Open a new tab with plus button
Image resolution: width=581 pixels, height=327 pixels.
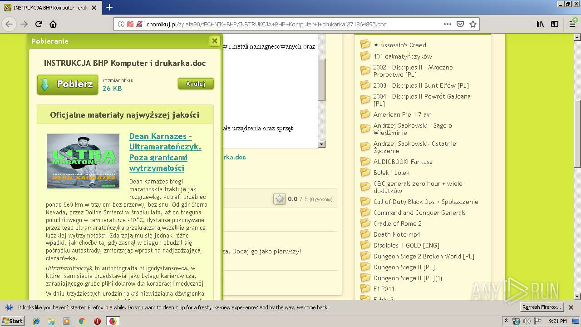(109, 7)
